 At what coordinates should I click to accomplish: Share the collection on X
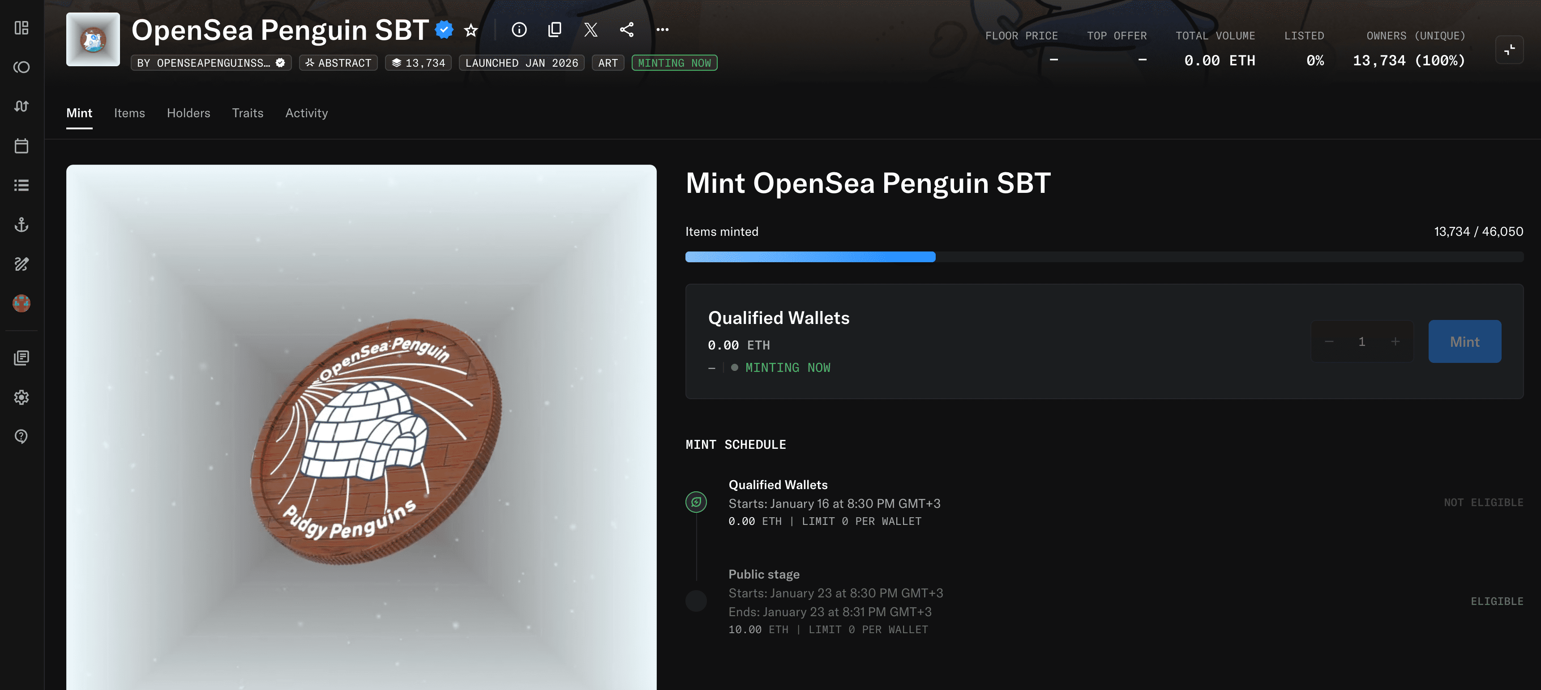coord(591,30)
